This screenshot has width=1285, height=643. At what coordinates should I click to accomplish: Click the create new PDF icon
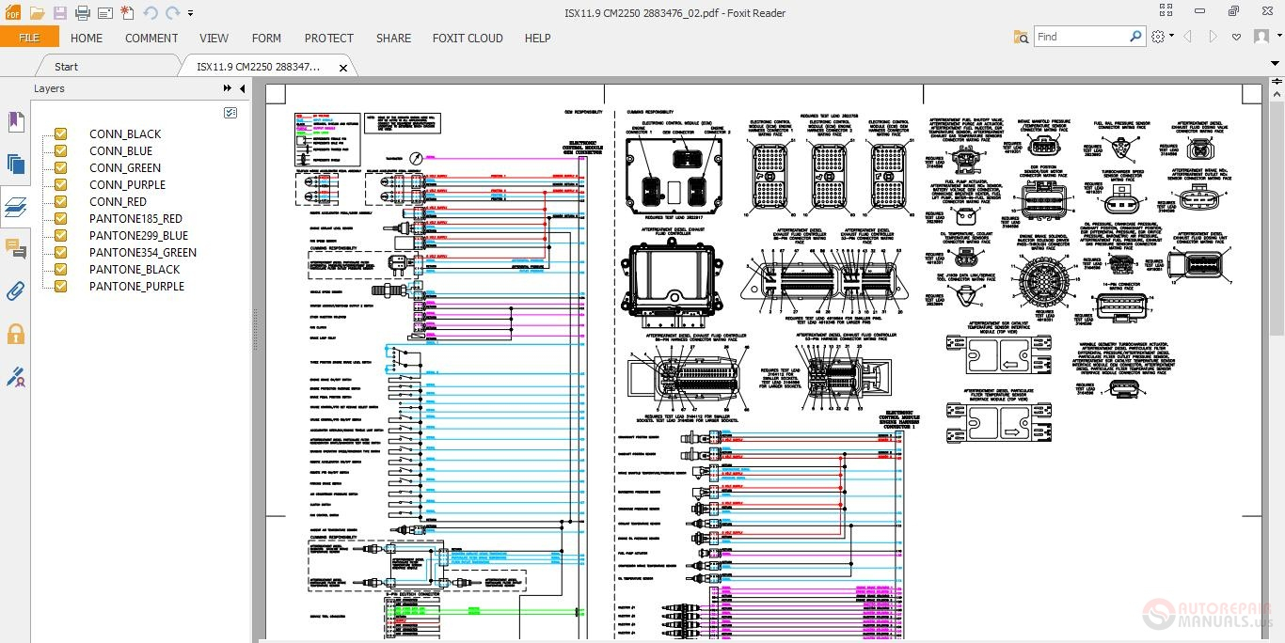tap(128, 13)
